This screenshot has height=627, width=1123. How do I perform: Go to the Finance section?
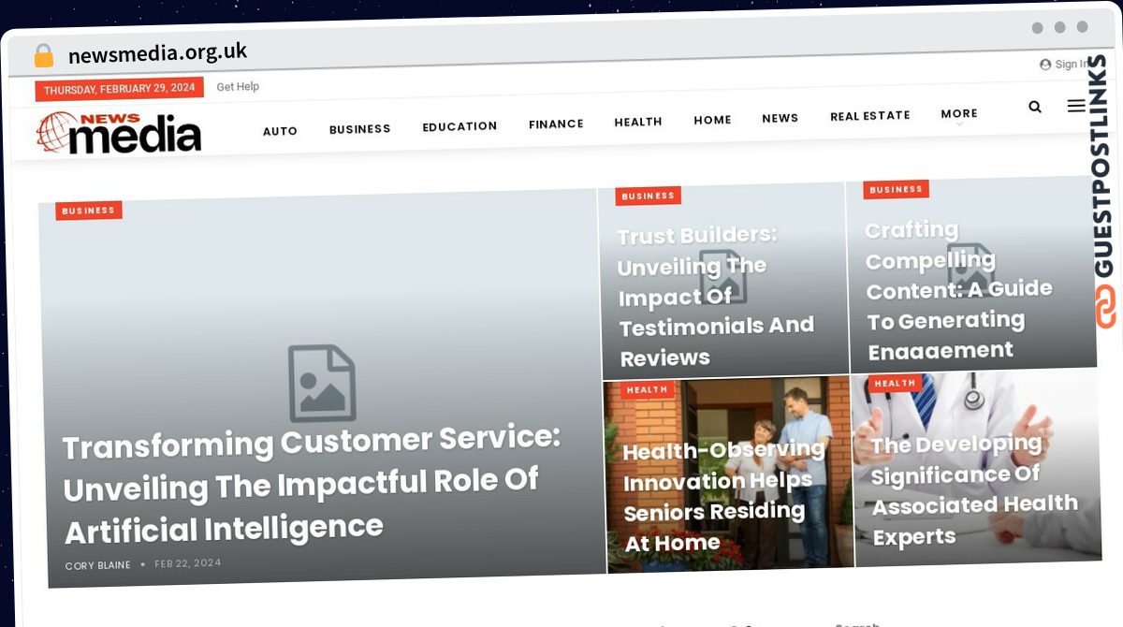[556, 124]
